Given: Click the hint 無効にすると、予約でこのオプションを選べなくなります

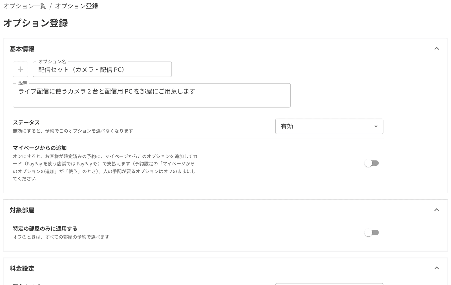Looking at the screenshot, I should pyautogui.click(x=73, y=131).
